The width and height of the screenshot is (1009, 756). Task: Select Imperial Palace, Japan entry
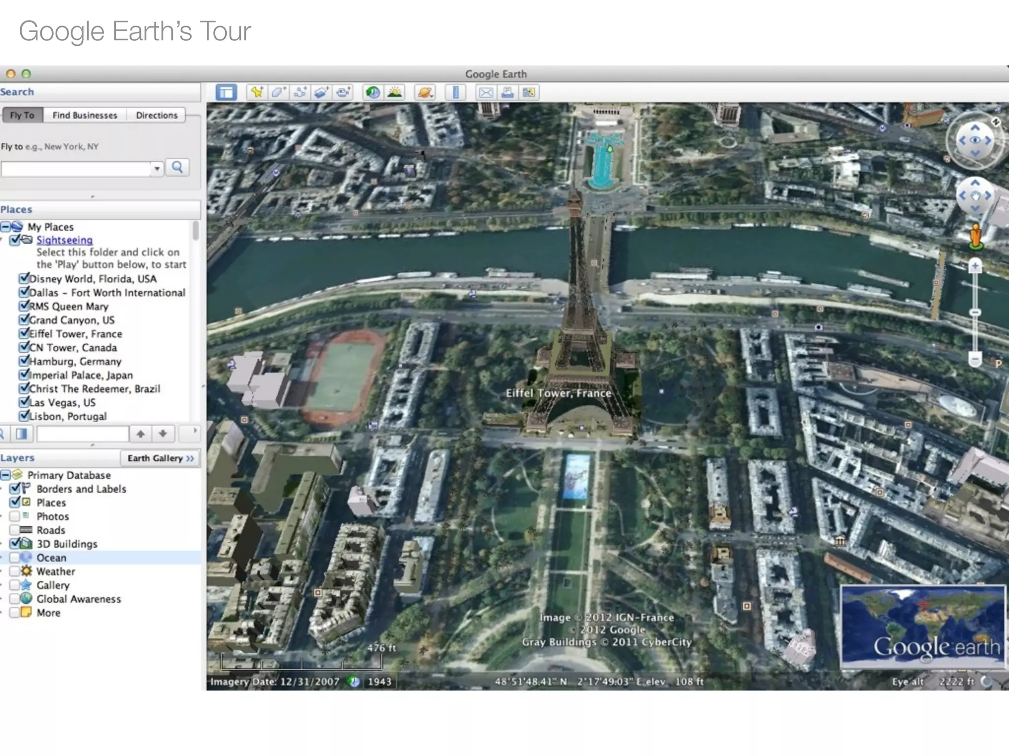[x=81, y=375]
